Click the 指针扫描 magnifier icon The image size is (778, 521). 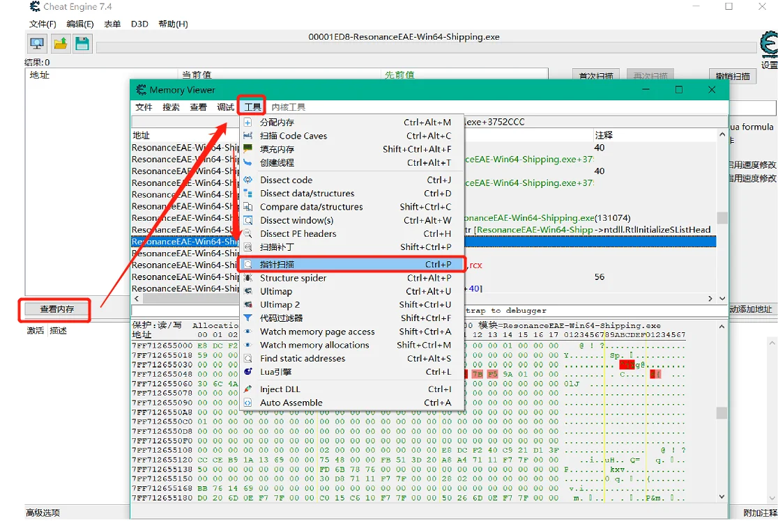coord(248,265)
